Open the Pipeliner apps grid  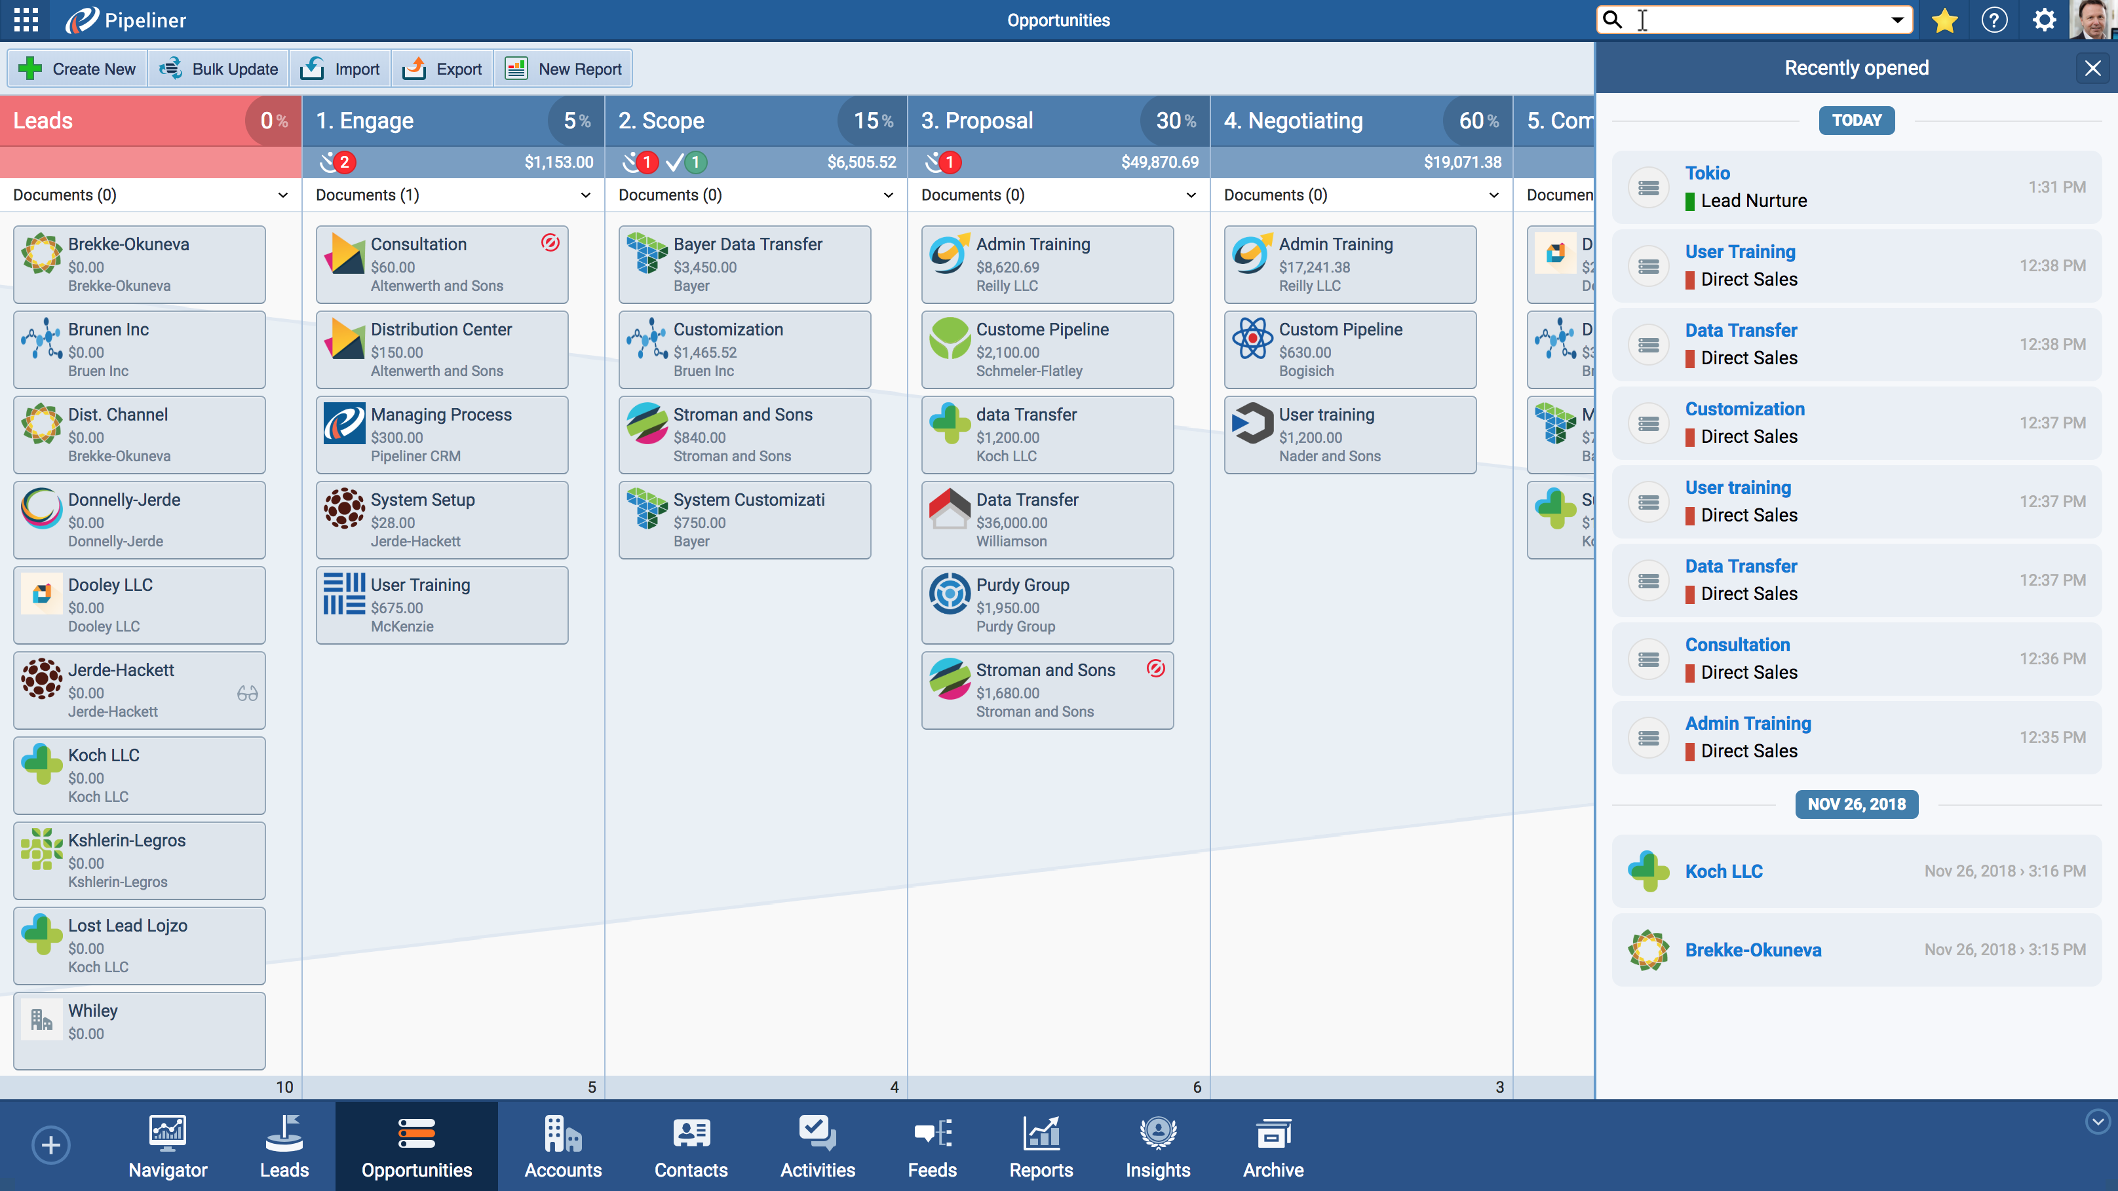point(25,20)
